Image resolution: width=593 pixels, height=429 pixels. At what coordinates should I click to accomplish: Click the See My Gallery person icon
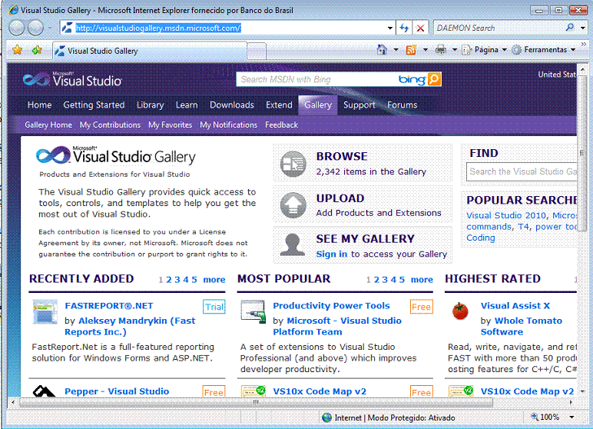pos(293,244)
